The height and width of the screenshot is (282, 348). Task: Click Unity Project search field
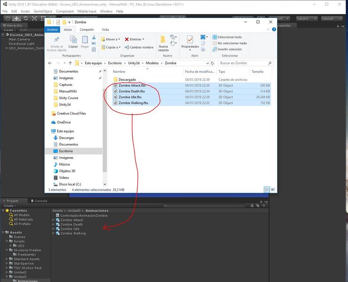(204, 206)
